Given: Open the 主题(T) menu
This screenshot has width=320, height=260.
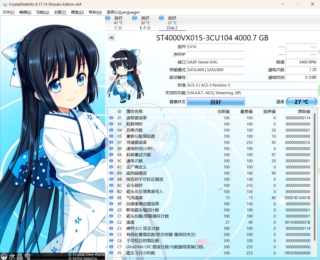Looking at the screenshot, I should point(60,12).
